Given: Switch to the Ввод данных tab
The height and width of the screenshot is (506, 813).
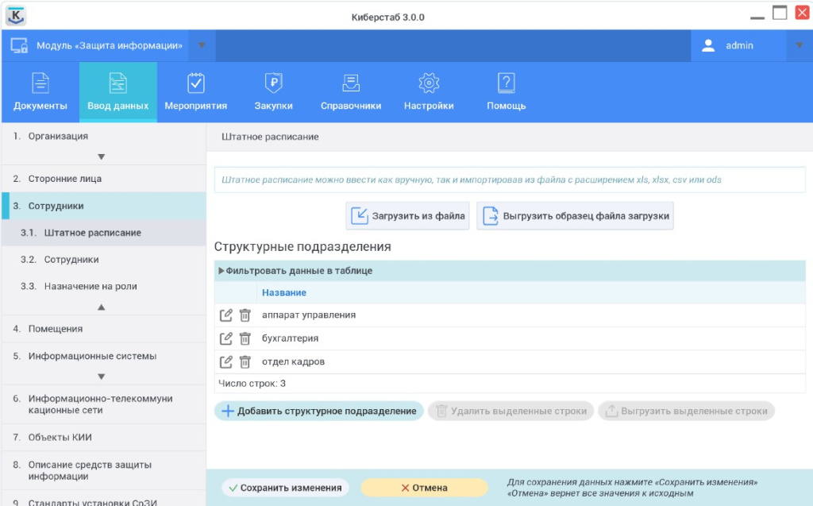Looking at the screenshot, I should coord(118,91).
